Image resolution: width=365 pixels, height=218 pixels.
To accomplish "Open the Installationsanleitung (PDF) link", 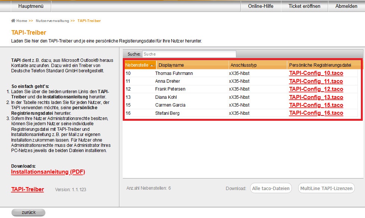I will 48,172.
